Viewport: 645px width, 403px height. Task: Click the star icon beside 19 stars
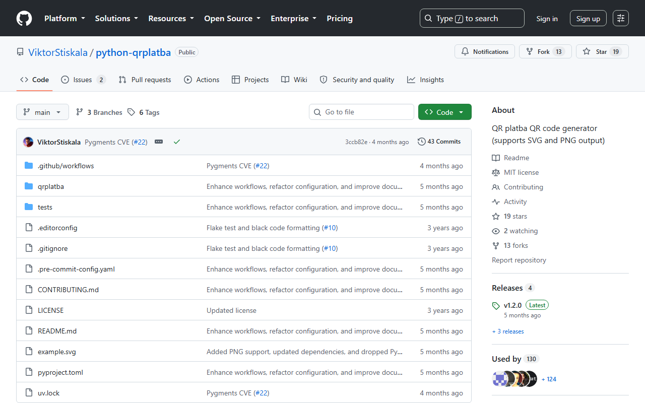click(x=496, y=216)
